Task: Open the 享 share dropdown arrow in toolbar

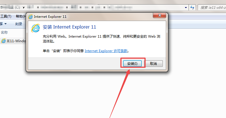Action: click(x=5, y=24)
